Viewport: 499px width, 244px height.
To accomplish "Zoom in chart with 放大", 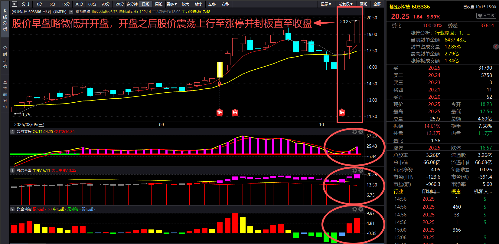I will click(x=185, y=4).
